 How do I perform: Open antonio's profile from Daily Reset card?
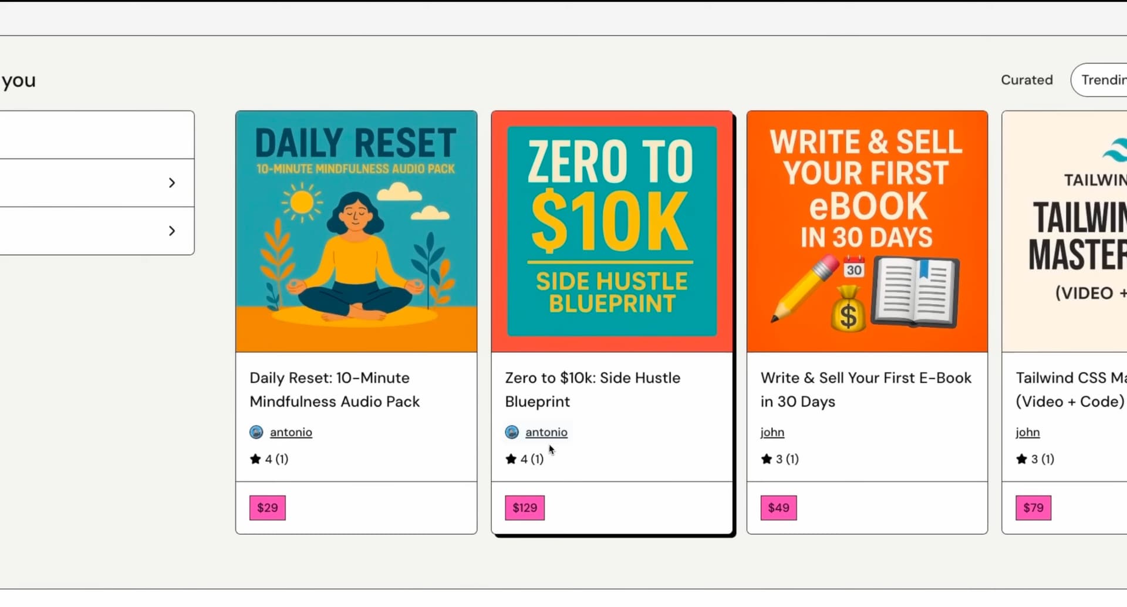pos(291,433)
